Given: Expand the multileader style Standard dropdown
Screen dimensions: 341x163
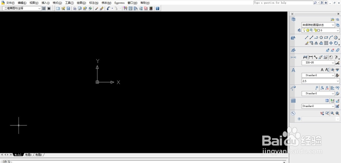Looking at the screenshot, I should (333, 94).
